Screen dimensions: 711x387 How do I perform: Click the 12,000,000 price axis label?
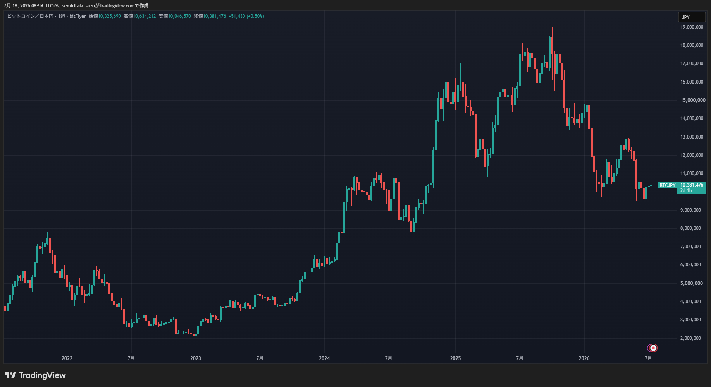pyautogui.click(x=692, y=155)
